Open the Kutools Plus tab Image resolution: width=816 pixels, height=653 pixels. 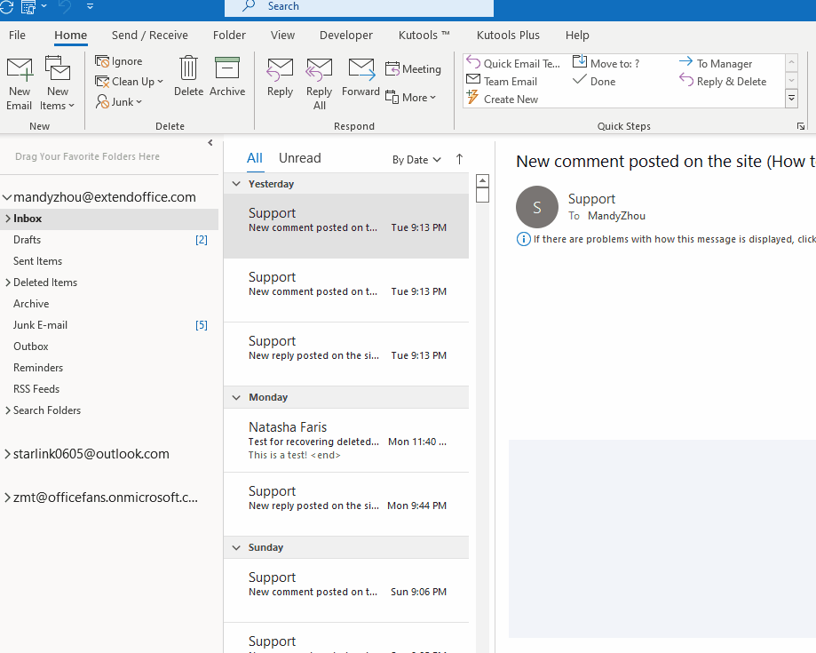[x=507, y=35]
